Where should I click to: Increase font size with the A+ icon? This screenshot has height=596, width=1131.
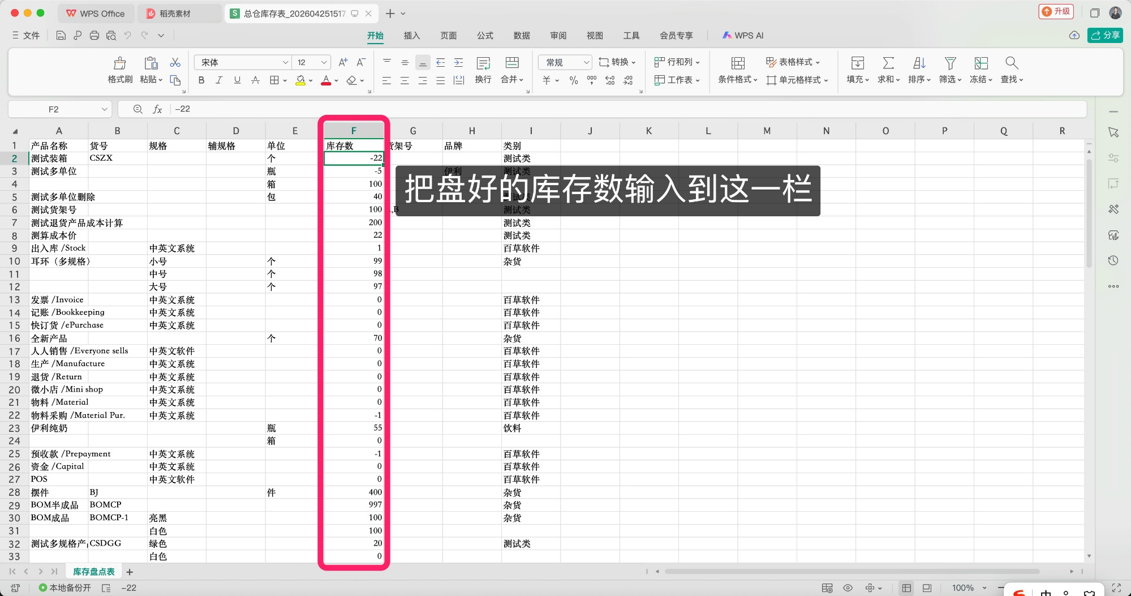pyautogui.click(x=343, y=62)
